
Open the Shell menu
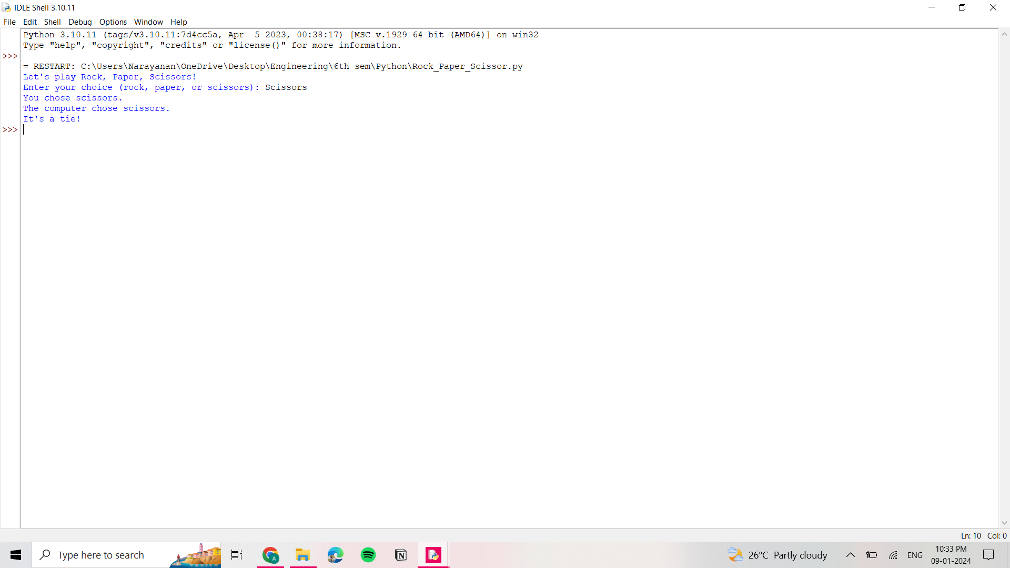pyautogui.click(x=52, y=22)
